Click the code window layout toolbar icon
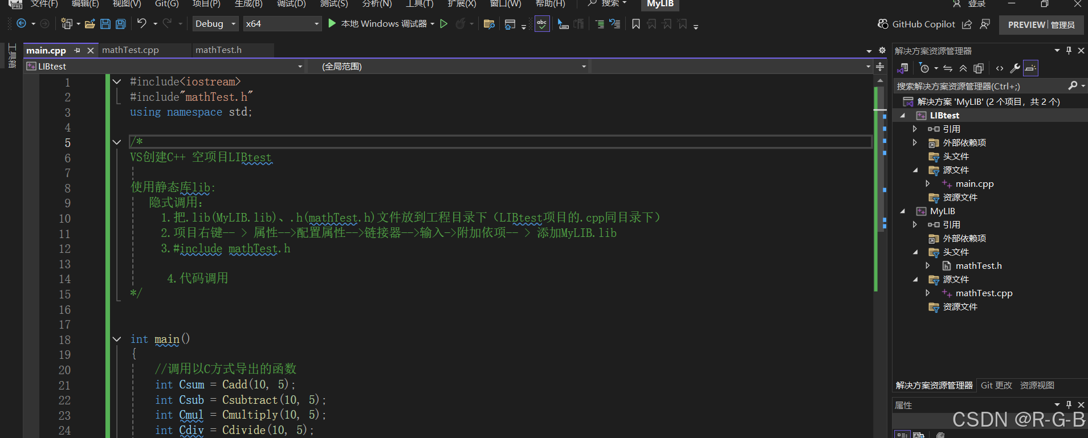Viewport: 1088px width, 438px height. click(510, 24)
